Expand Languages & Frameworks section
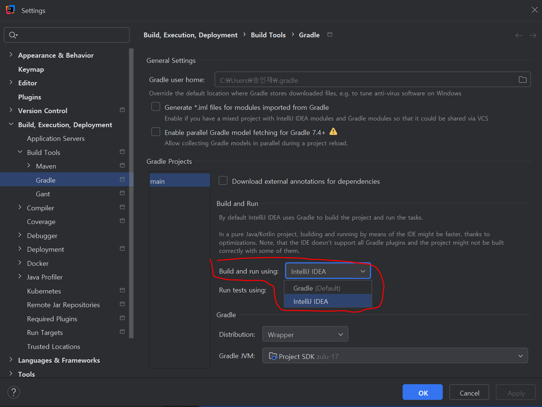The width and height of the screenshot is (542, 407). pyautogui.click(x=11, y=360)
